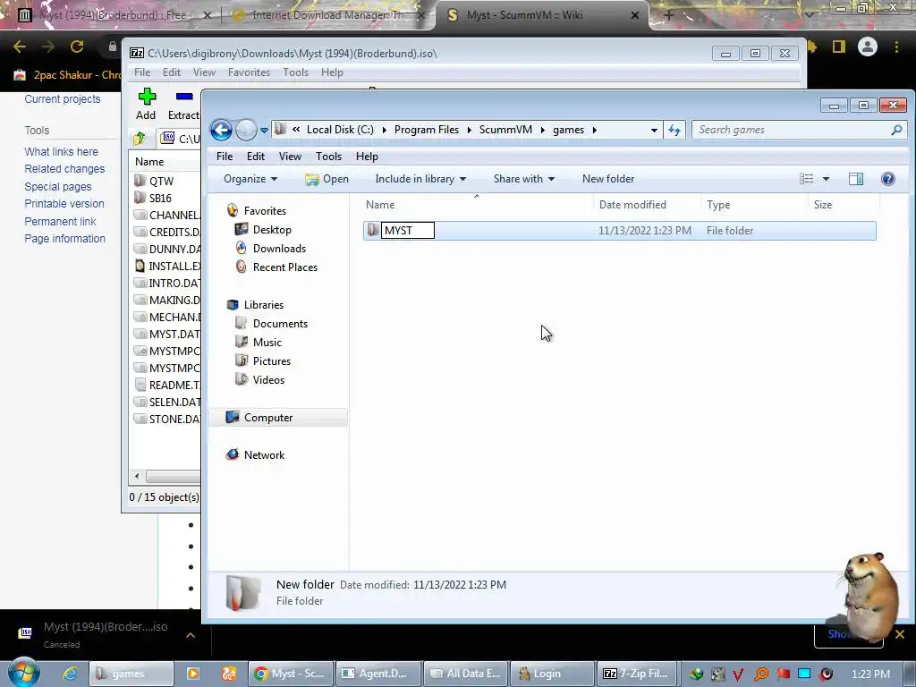This screenshot has width=916, height=687.
Task: Click New folder button
Action: (x=608, y=179)
